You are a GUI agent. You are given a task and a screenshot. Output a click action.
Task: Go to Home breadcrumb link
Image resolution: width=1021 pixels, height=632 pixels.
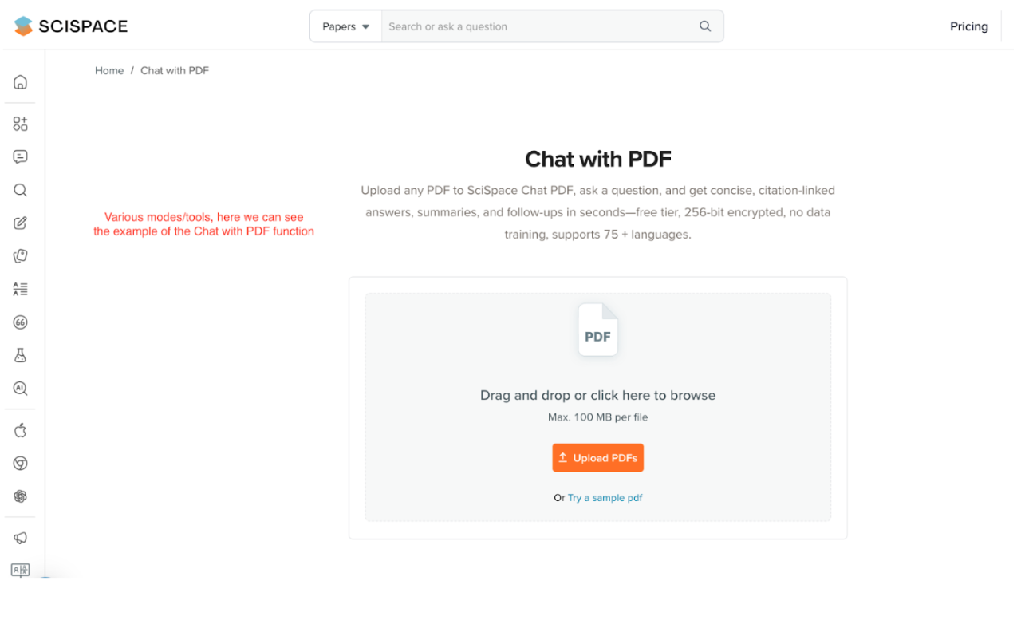109,71
